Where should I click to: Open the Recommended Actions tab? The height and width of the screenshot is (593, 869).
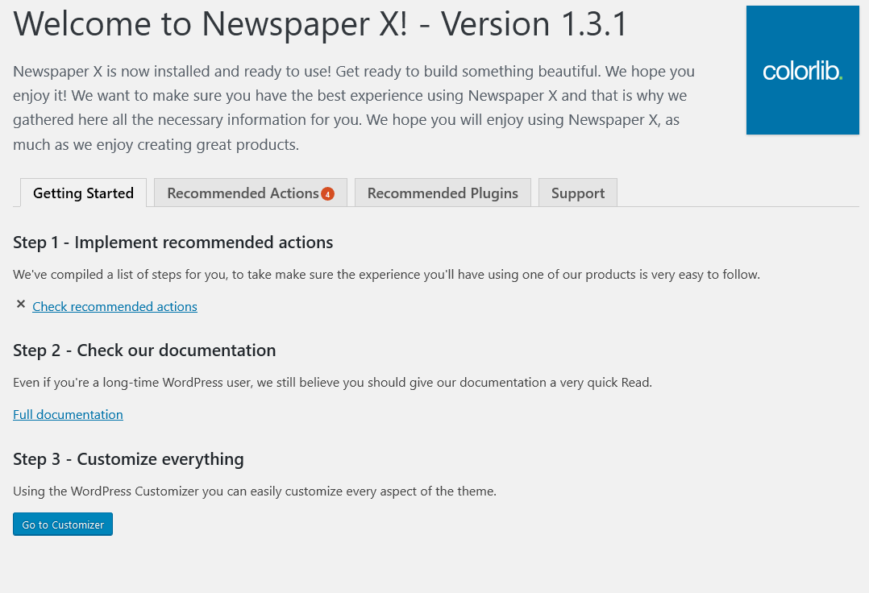point(242,193)
